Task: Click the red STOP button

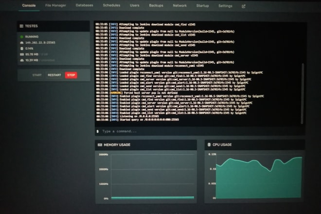Action: (x=71, y=75)
